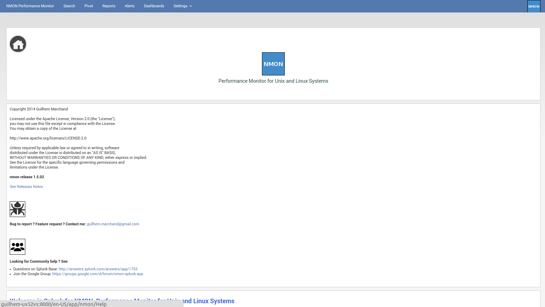
Task: Click the 'nmon release 1.5.02' text
Action: pyautogui.click(x=27, y=177)
